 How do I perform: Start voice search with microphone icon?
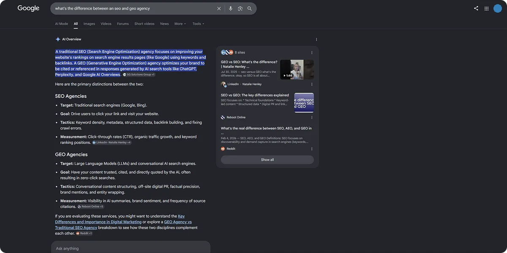click(231, 8)
